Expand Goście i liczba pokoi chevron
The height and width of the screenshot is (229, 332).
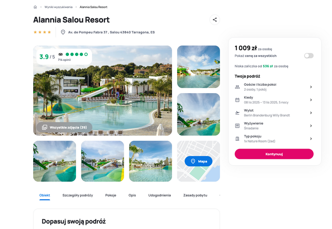[x=311, y=87]
